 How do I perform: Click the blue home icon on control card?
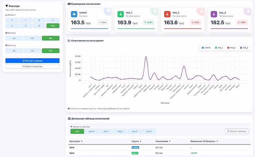click(x=74, y=14)
